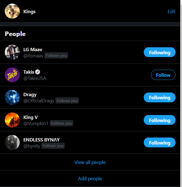Click the @OfficialDragy username
182x187 pixels.
tap(39, 101)
